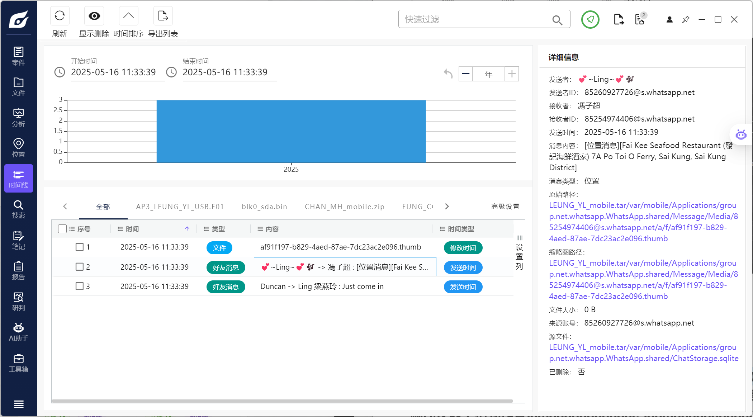Open the Toolbox (工具箱) sidebar item
Viewport: 753px width, 417px height.
(19, 363)
